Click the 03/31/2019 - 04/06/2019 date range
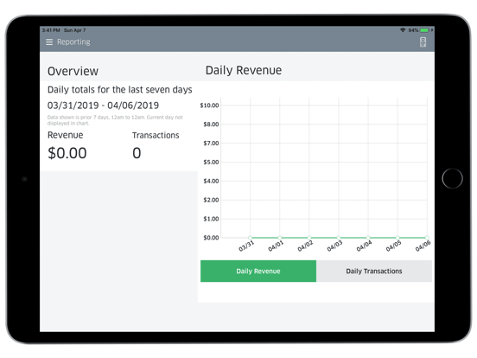The image size is (477, 358). tap(103, 105)
